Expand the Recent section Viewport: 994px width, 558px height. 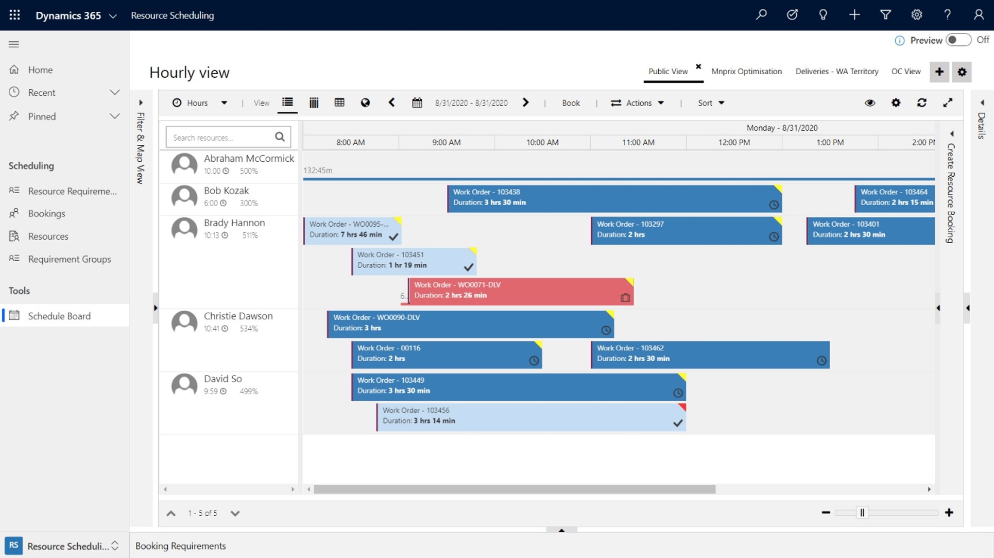(x=114, y=92)
